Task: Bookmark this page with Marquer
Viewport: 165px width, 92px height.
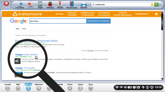Action: click(x=60, y=5)
